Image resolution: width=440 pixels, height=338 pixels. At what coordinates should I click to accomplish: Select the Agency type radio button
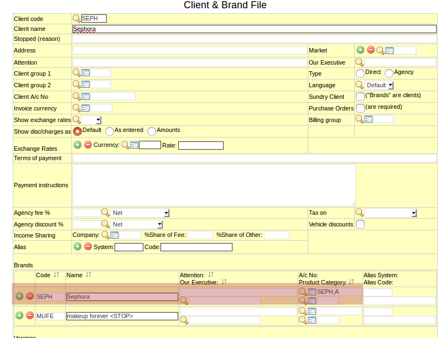(389, 73)
